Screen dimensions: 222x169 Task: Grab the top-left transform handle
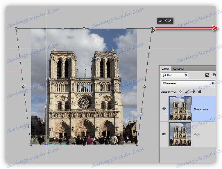(16, 29)
